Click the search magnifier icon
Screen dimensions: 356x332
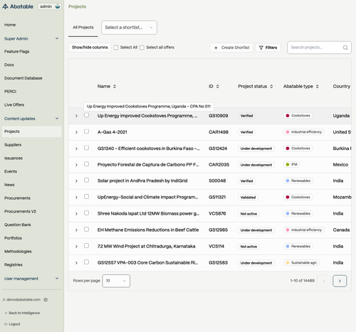click(x=345, y=48)
